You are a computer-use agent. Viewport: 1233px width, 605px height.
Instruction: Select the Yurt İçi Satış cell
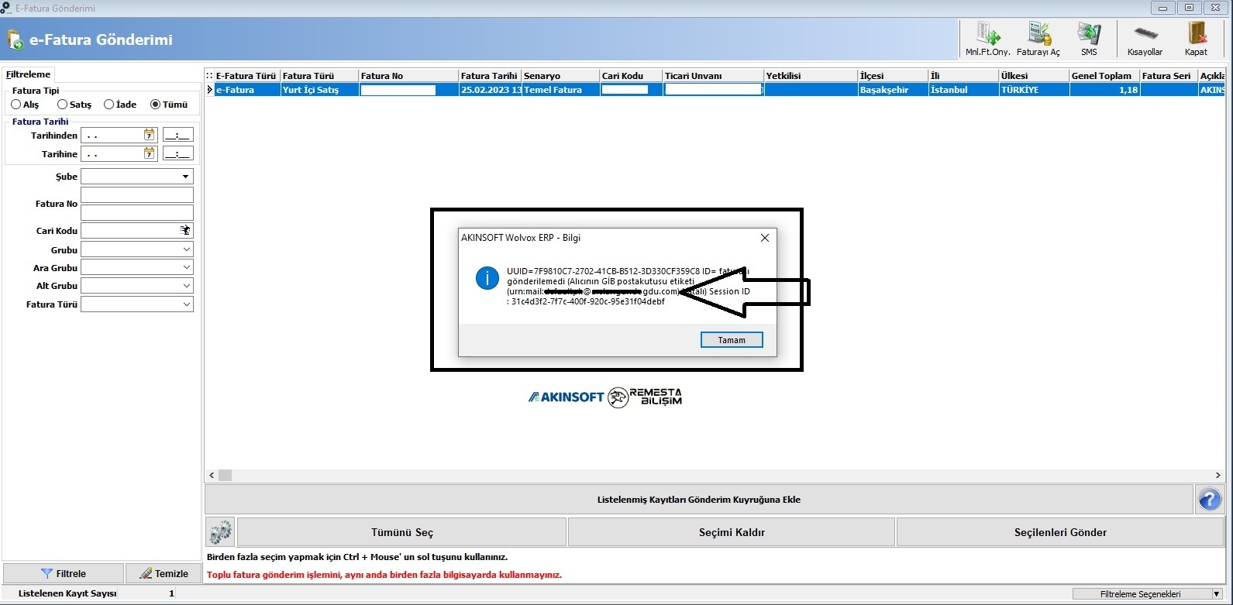(319, 90)
